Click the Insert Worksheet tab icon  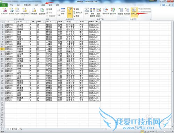coord(21,129)
